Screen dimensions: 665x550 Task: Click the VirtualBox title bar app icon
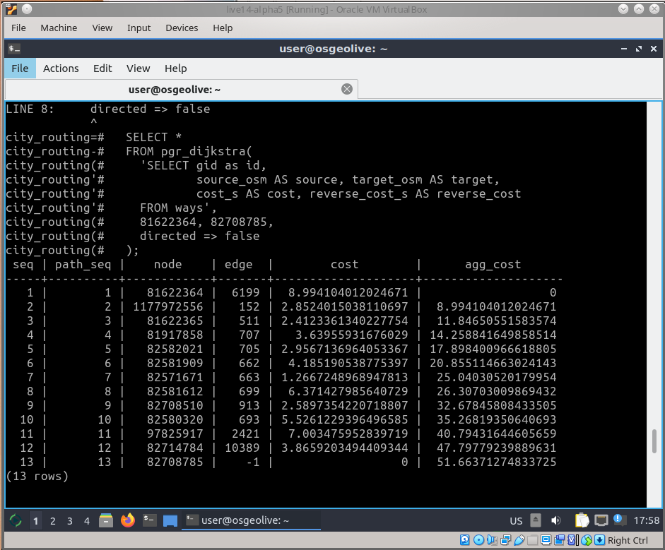[11, 9]
